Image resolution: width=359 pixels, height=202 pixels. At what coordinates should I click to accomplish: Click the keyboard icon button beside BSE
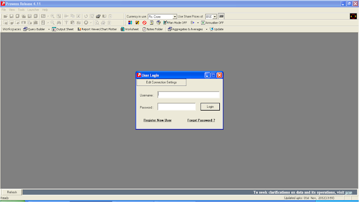[x=221, y=16]
